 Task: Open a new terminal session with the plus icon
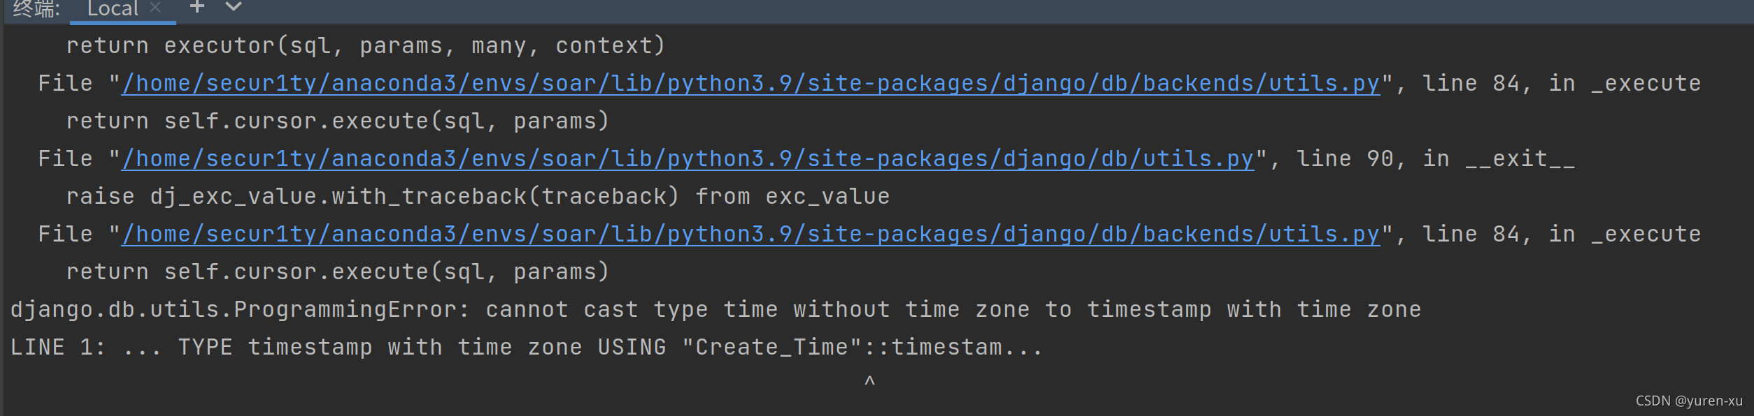tap(198, 8)
